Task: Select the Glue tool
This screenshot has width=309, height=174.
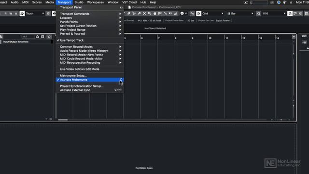Action: point(139,14)
